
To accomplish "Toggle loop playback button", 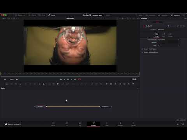I will tap(79, 79).
